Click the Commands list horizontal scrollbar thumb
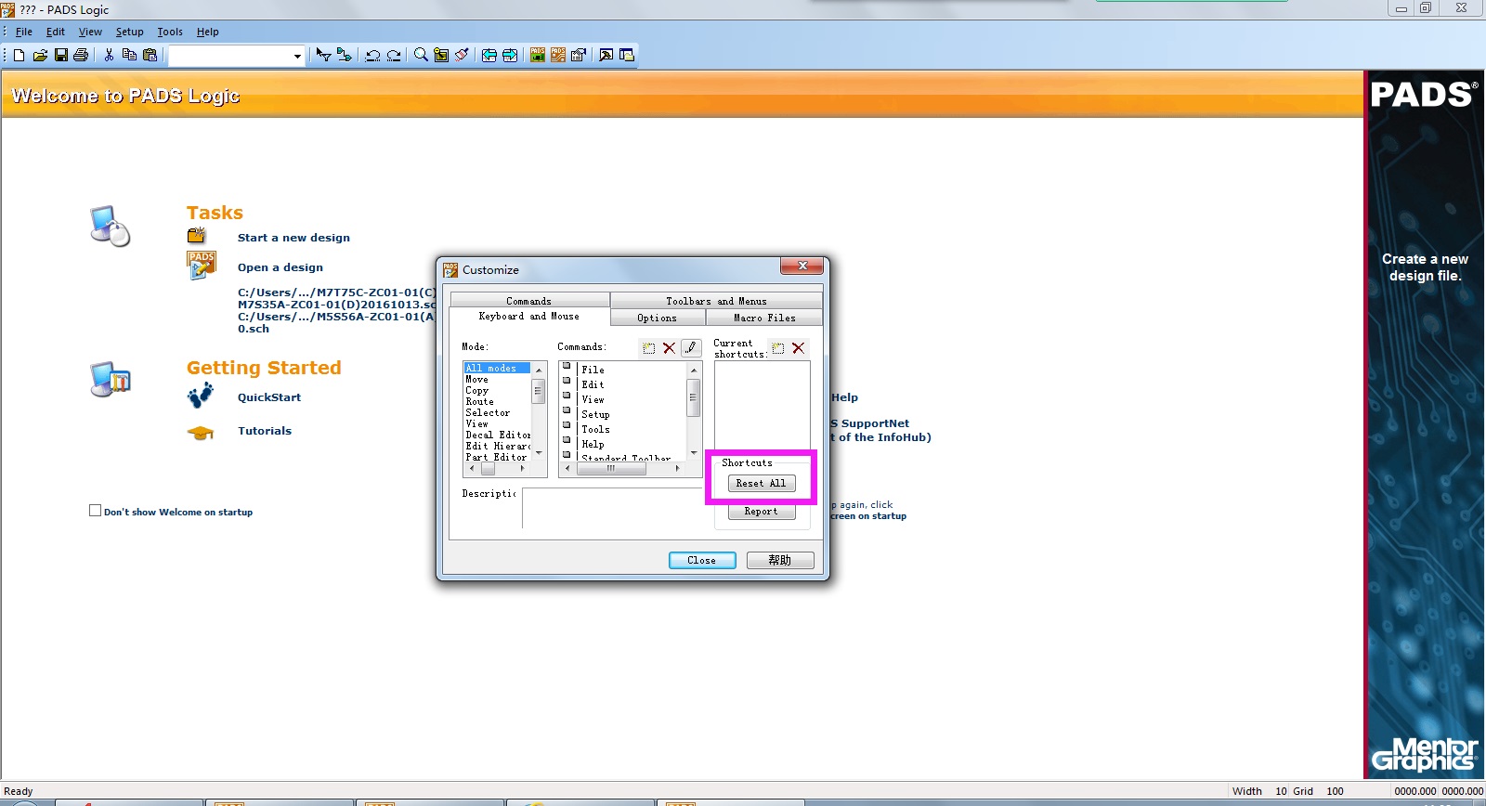1486x806 pixels. tap(610, 469)
